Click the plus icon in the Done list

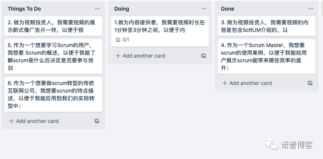pyautogui.click(x=225, y=83)
